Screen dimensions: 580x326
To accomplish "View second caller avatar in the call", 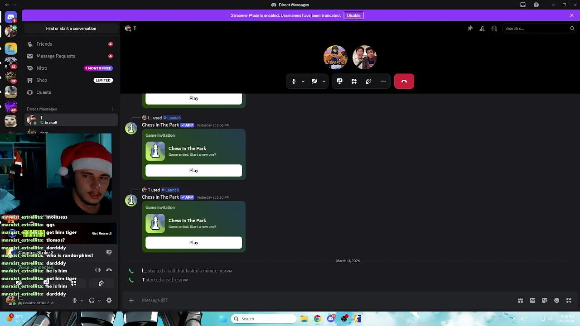I will point(365,57).
